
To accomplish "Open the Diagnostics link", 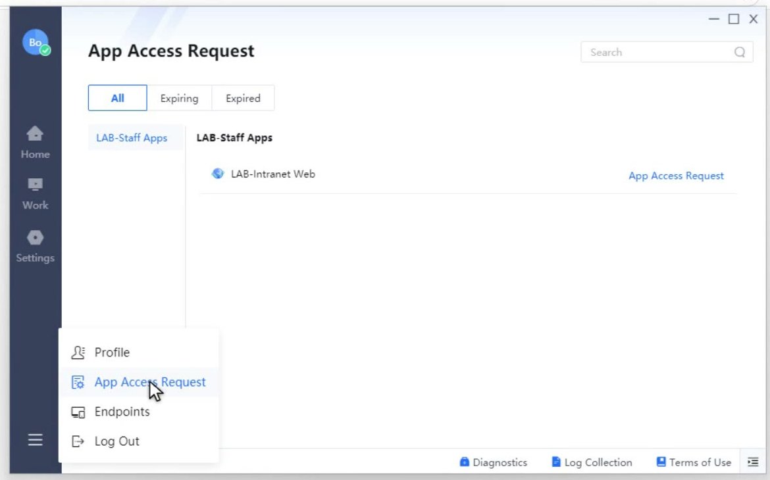I will tap(494, 462).
